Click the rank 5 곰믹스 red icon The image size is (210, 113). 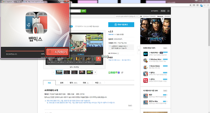click(x=146, y=80)
